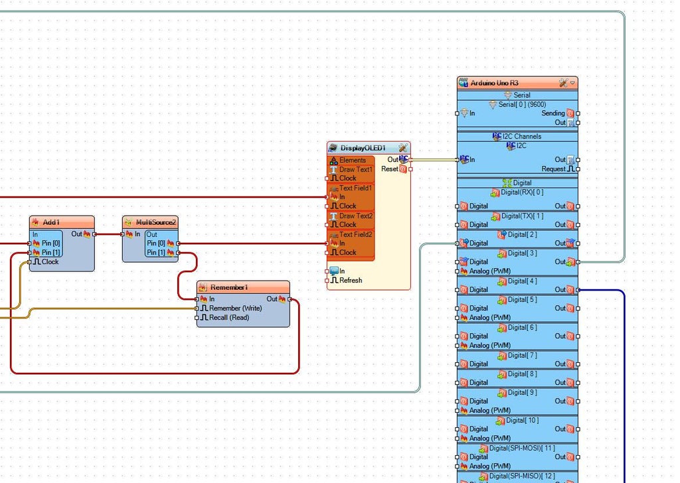This screenshot has width=680, height=483.
Task: Click the Arduino Uno R3 tools icon
Action: click(563, 82)
